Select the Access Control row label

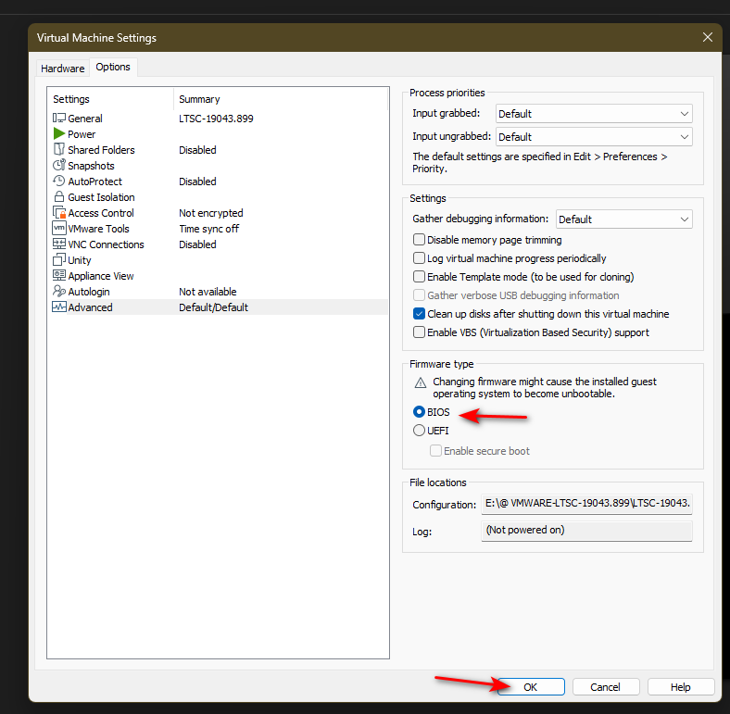(101, 213)
